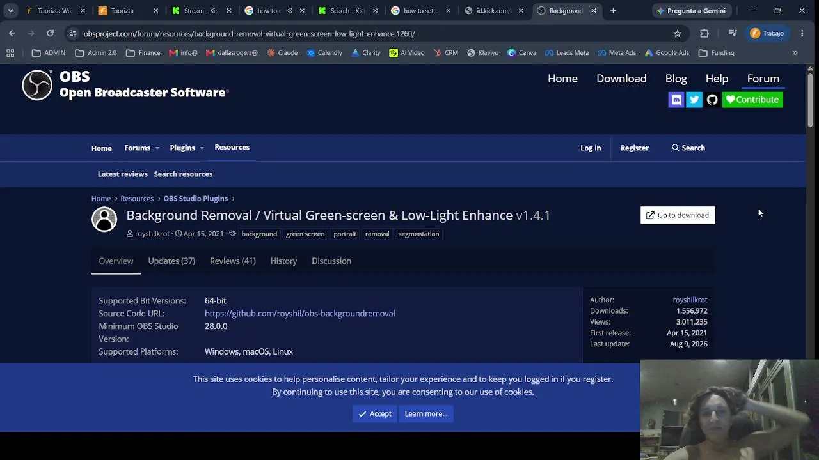Image resolution: width=819 pixels, height=460 pixels.
Task: Open the Meta Ads bookmark
Action: 617,53
